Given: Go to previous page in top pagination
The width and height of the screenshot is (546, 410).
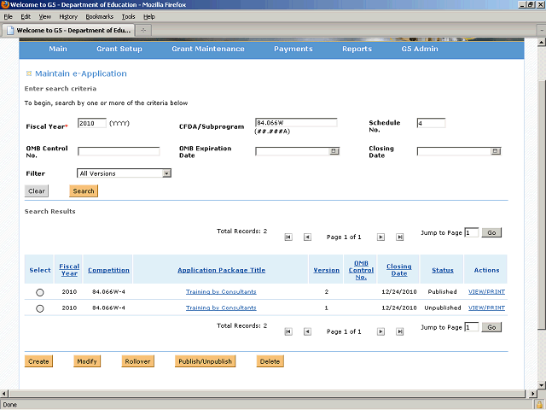Looking at the screenshot, I should (x=307, y=237).
